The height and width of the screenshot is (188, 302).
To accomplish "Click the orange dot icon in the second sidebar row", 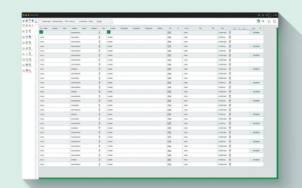I will pyautogui.click(x=33, y=25).
